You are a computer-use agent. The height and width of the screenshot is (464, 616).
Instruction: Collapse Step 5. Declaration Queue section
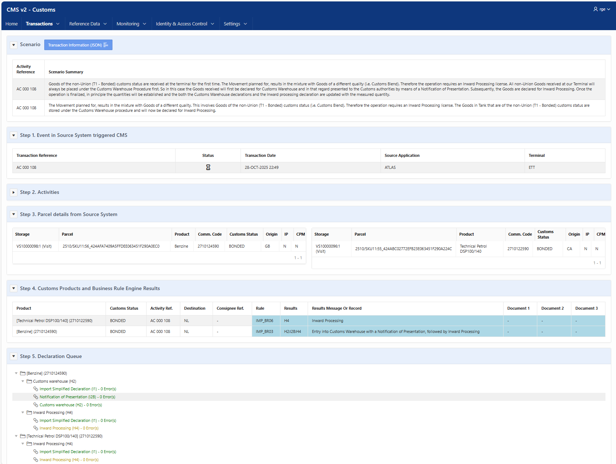(x=13, y=356)
